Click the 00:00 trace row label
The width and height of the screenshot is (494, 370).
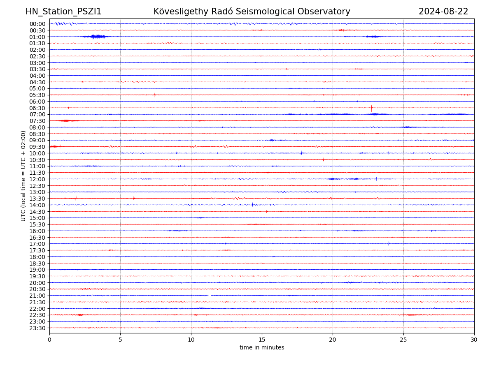[37, 24]
